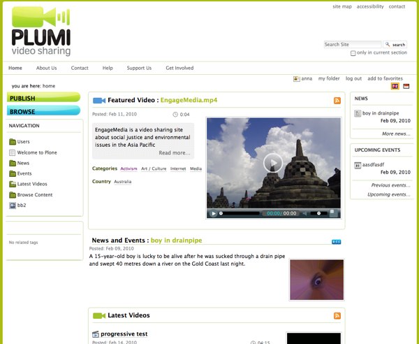Open the Users folder in Navigation
419x344 pixels.
(23, 141)
